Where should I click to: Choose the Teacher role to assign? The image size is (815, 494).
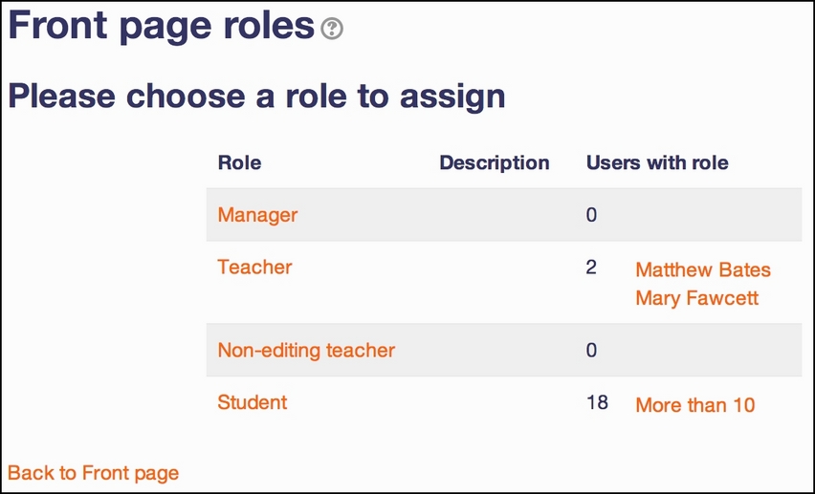coord(254,267)
